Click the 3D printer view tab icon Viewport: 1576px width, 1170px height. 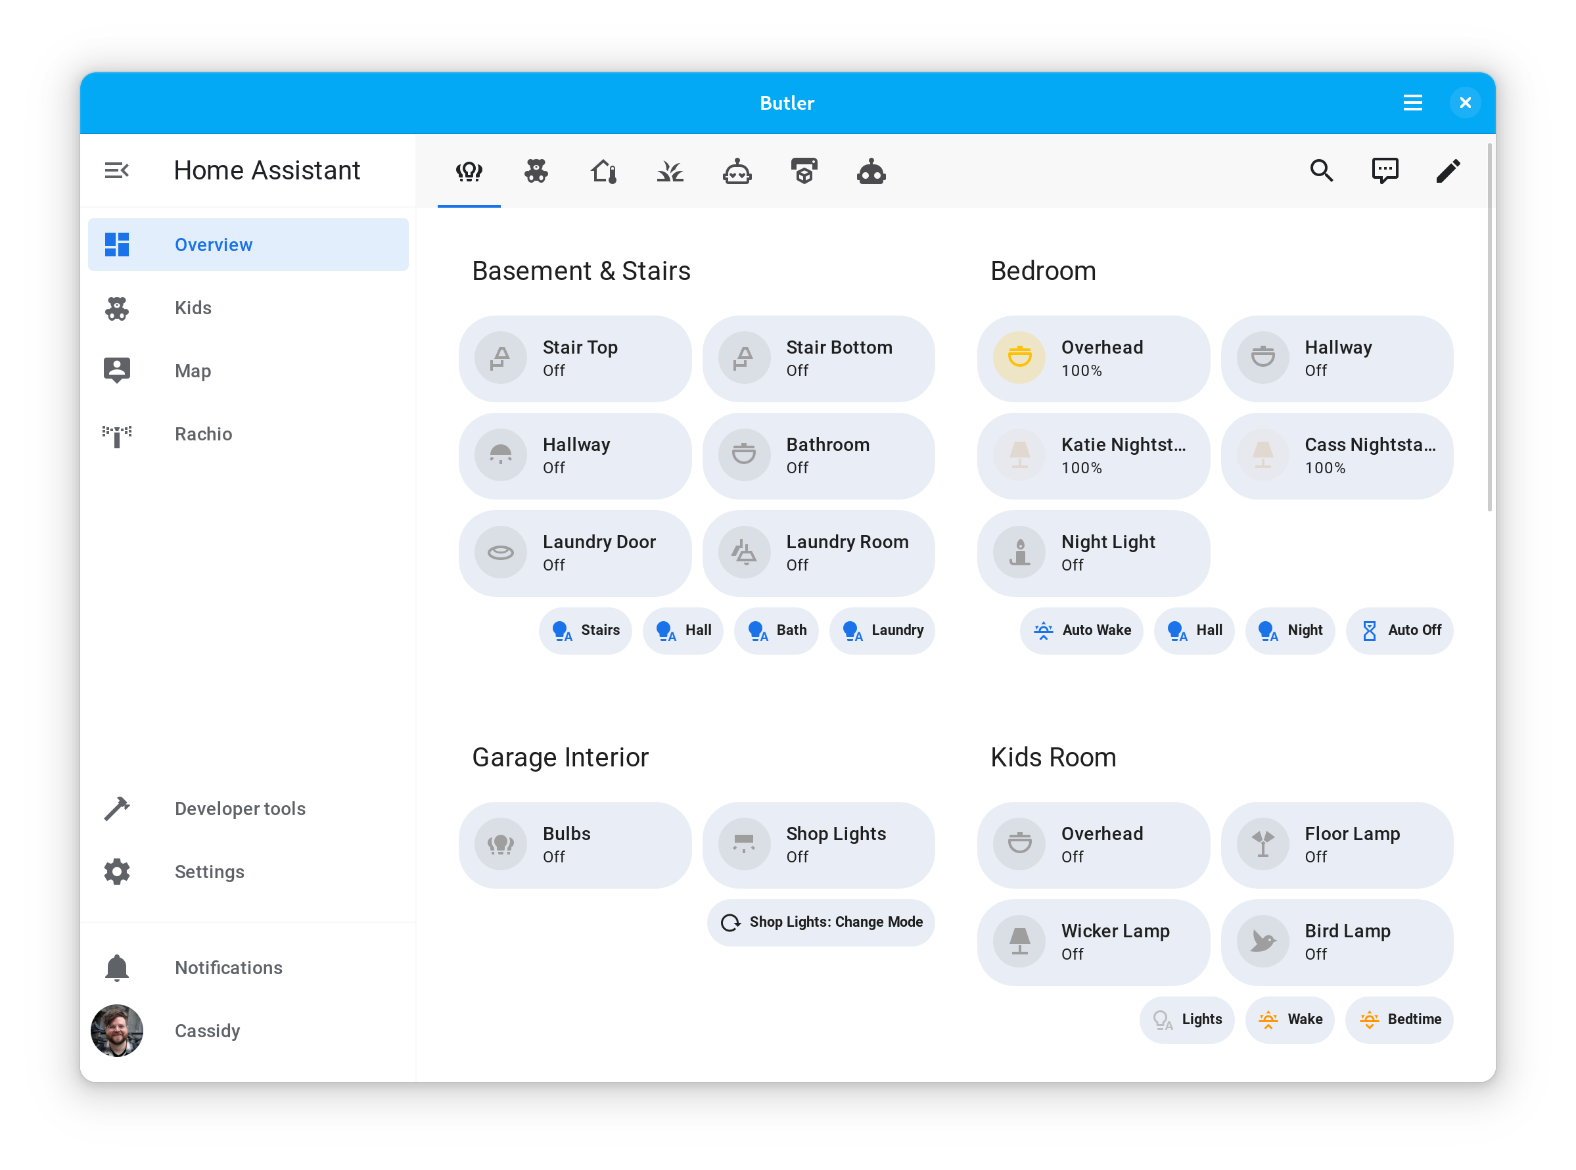804,172
